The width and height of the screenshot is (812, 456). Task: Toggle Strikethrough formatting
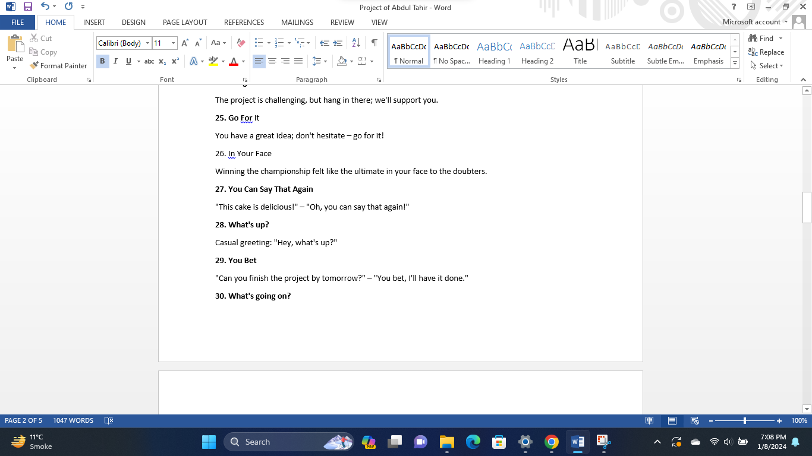[149, 61]
